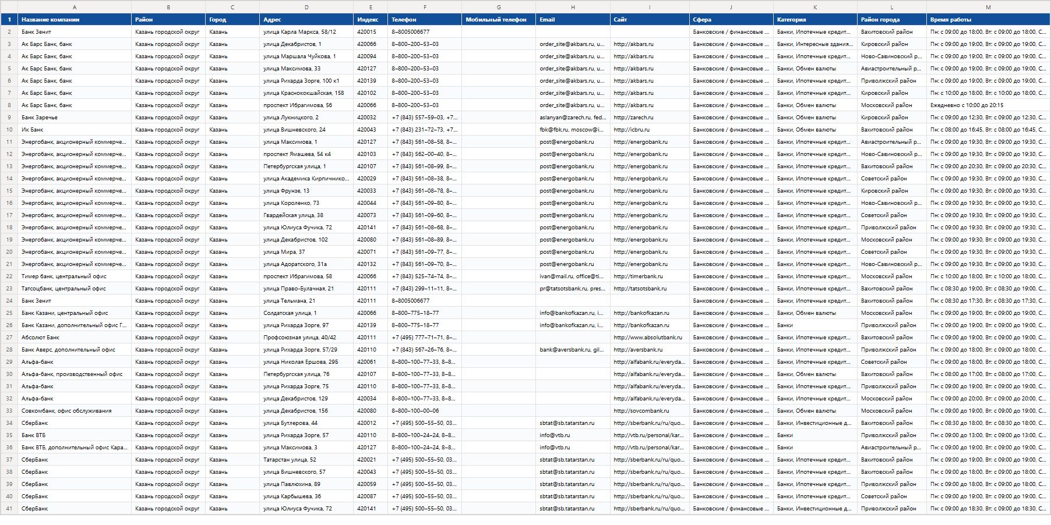Click address 'улица Карла Маркса, 58/12'
Image resolution: width=1051 pixels, height=525 pixels.
pyautogui.click(x=306, y=32)
